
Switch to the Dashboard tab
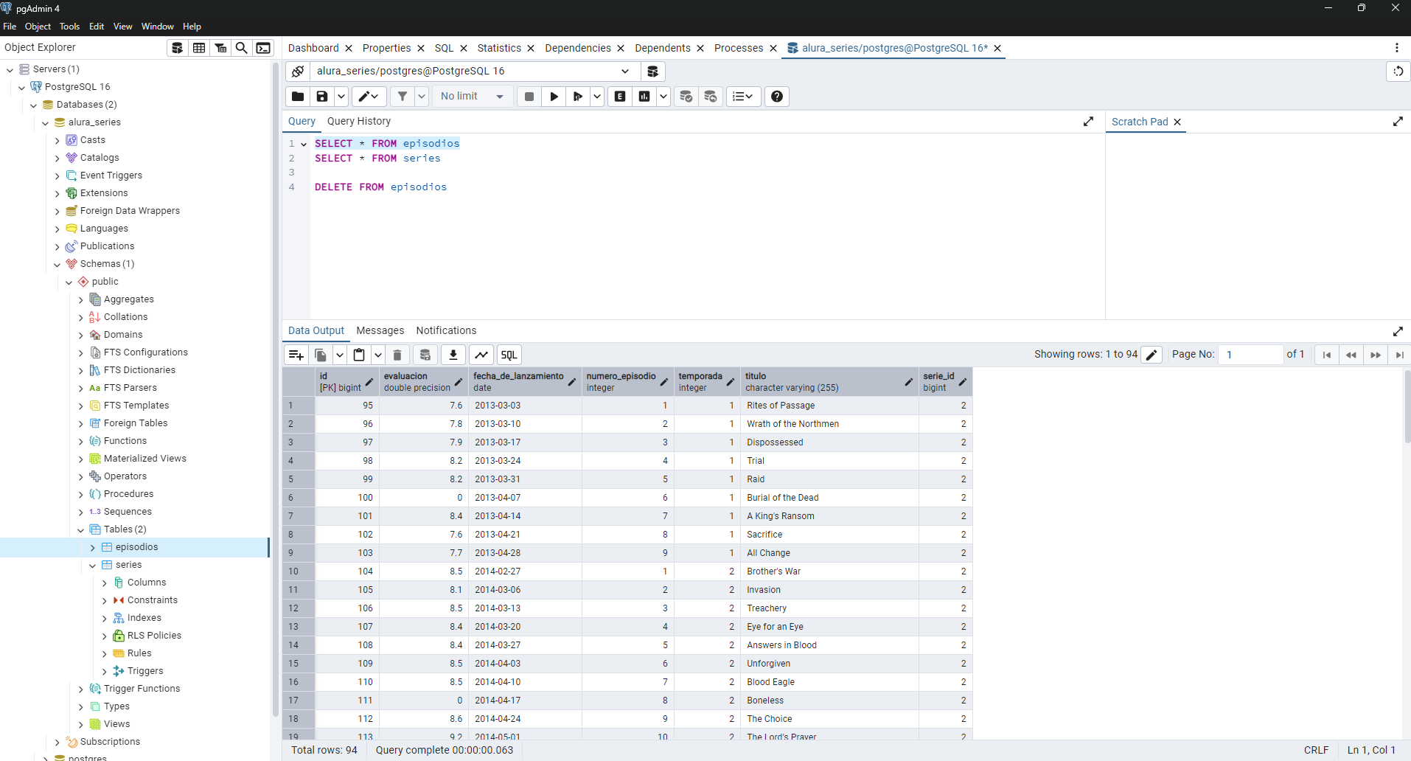coord(313,48)
